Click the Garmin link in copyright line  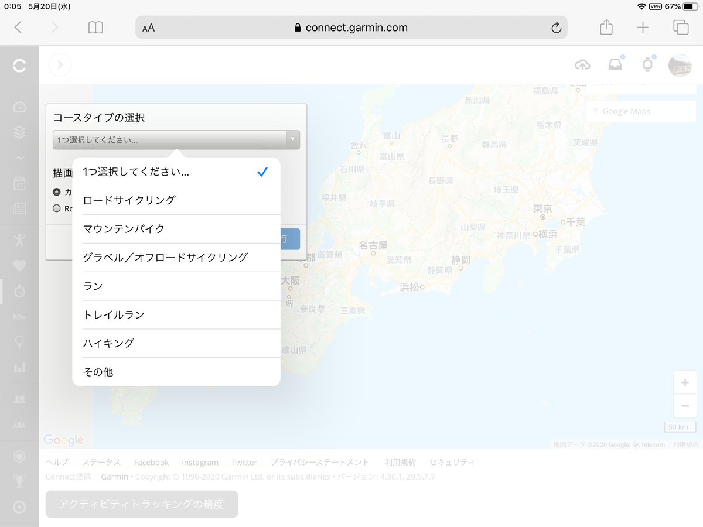[x=114, y=477]
